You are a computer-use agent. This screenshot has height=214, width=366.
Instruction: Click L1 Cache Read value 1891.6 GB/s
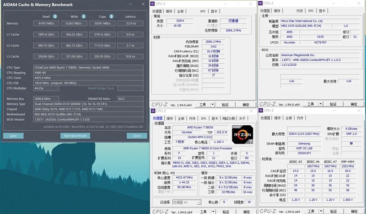click(46, 35)
